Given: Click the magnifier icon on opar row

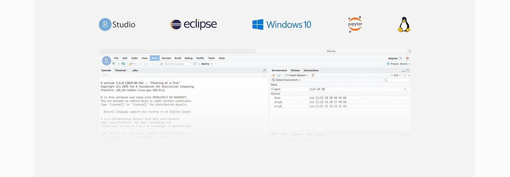Looking at the screenshot, I should tap(405, 89).
